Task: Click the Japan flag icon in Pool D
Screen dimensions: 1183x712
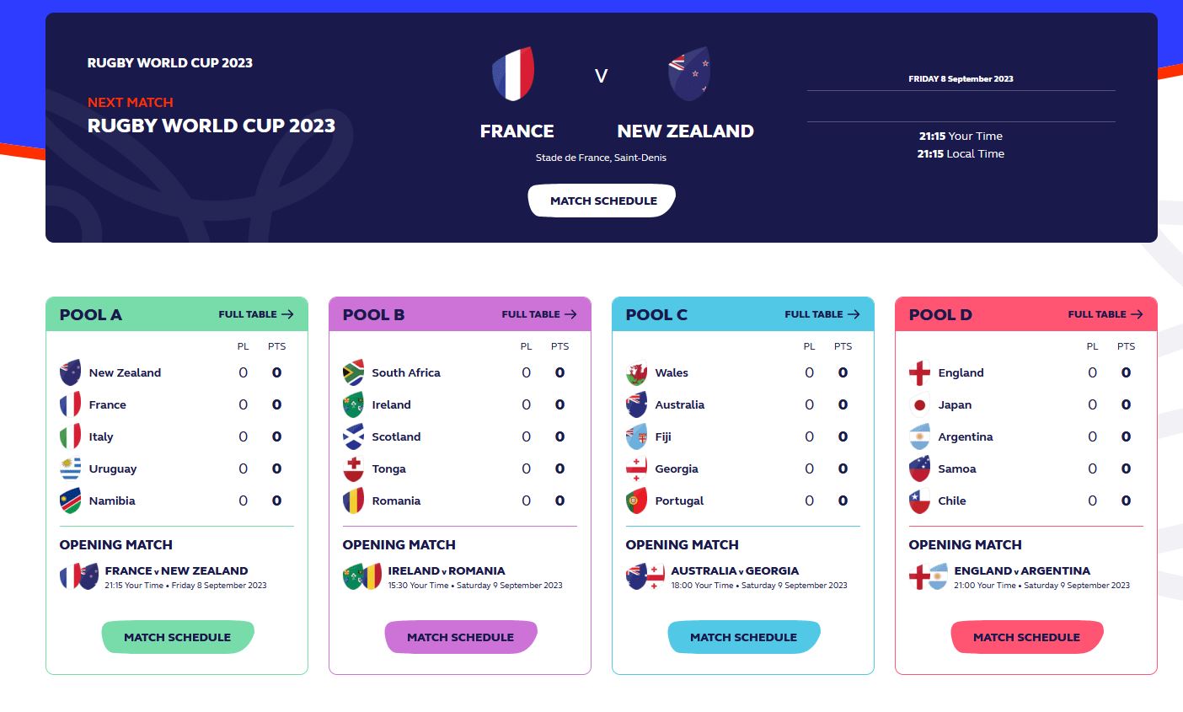Action: coord(919,404)
